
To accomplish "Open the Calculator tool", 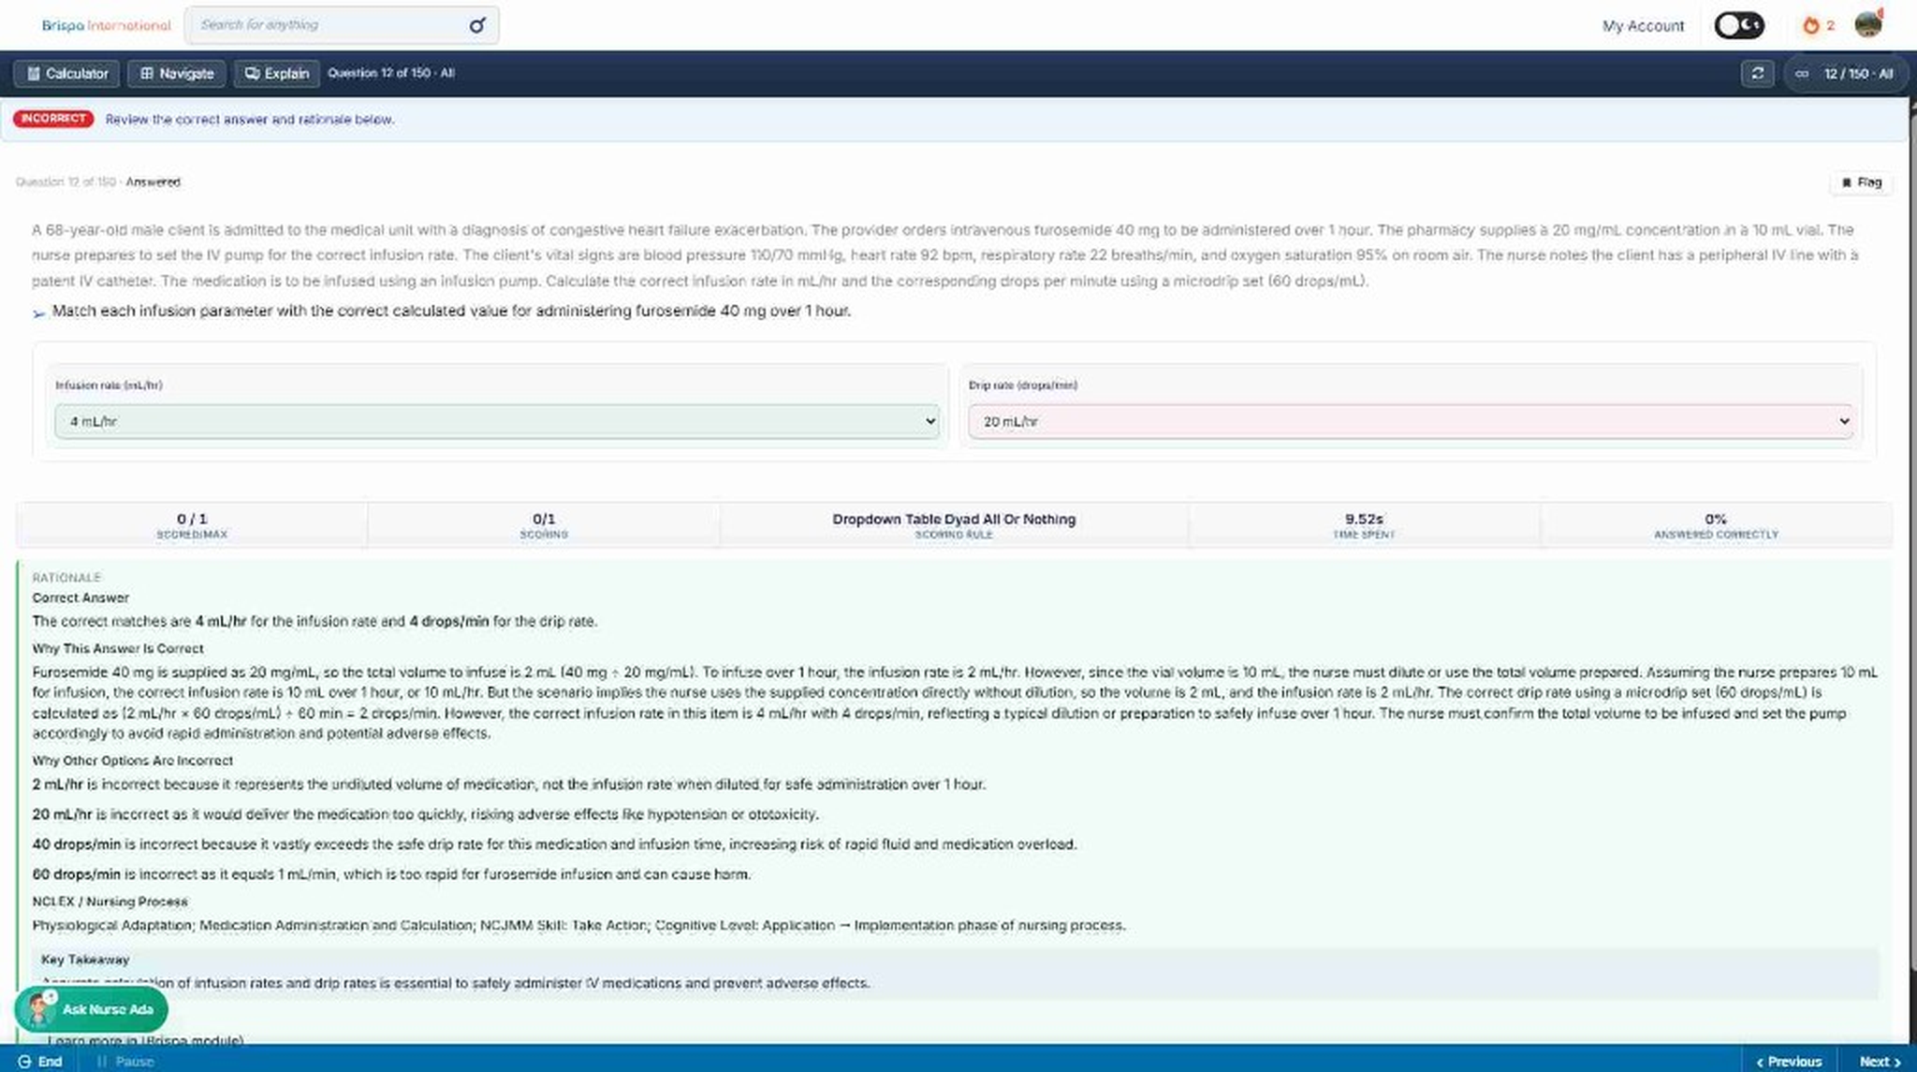I will [66, 73].
